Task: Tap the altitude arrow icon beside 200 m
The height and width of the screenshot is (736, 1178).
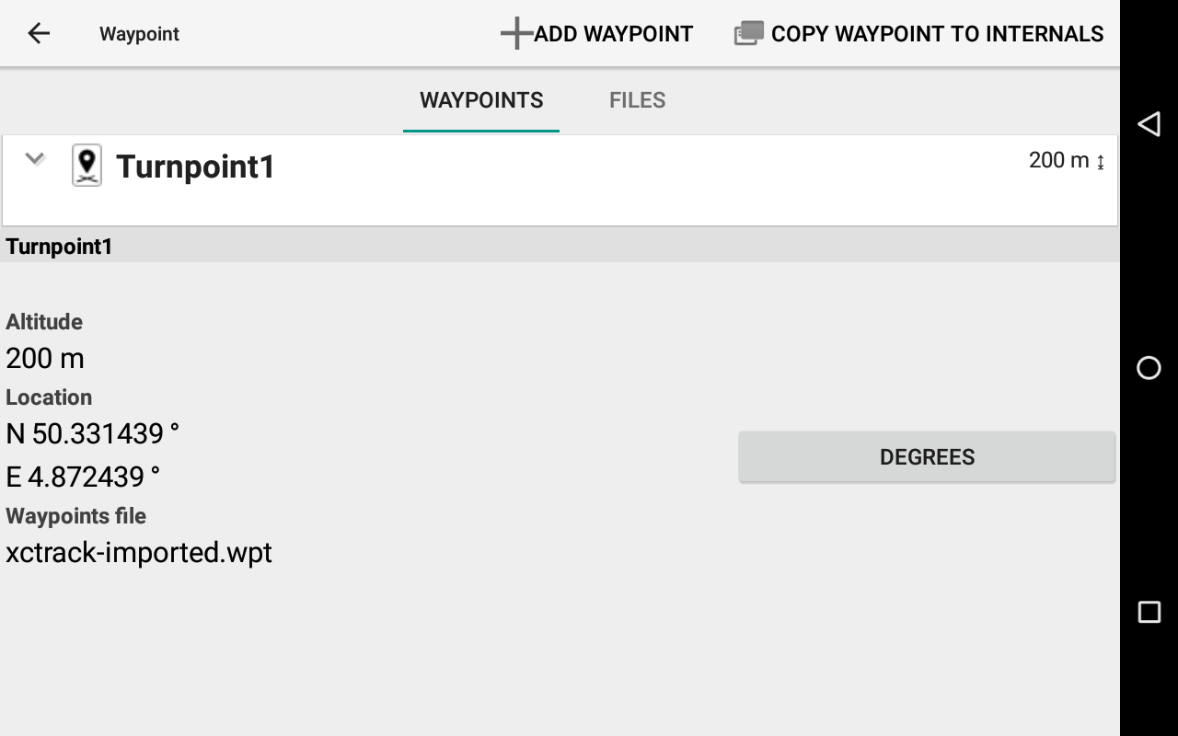Action: 1101,162
